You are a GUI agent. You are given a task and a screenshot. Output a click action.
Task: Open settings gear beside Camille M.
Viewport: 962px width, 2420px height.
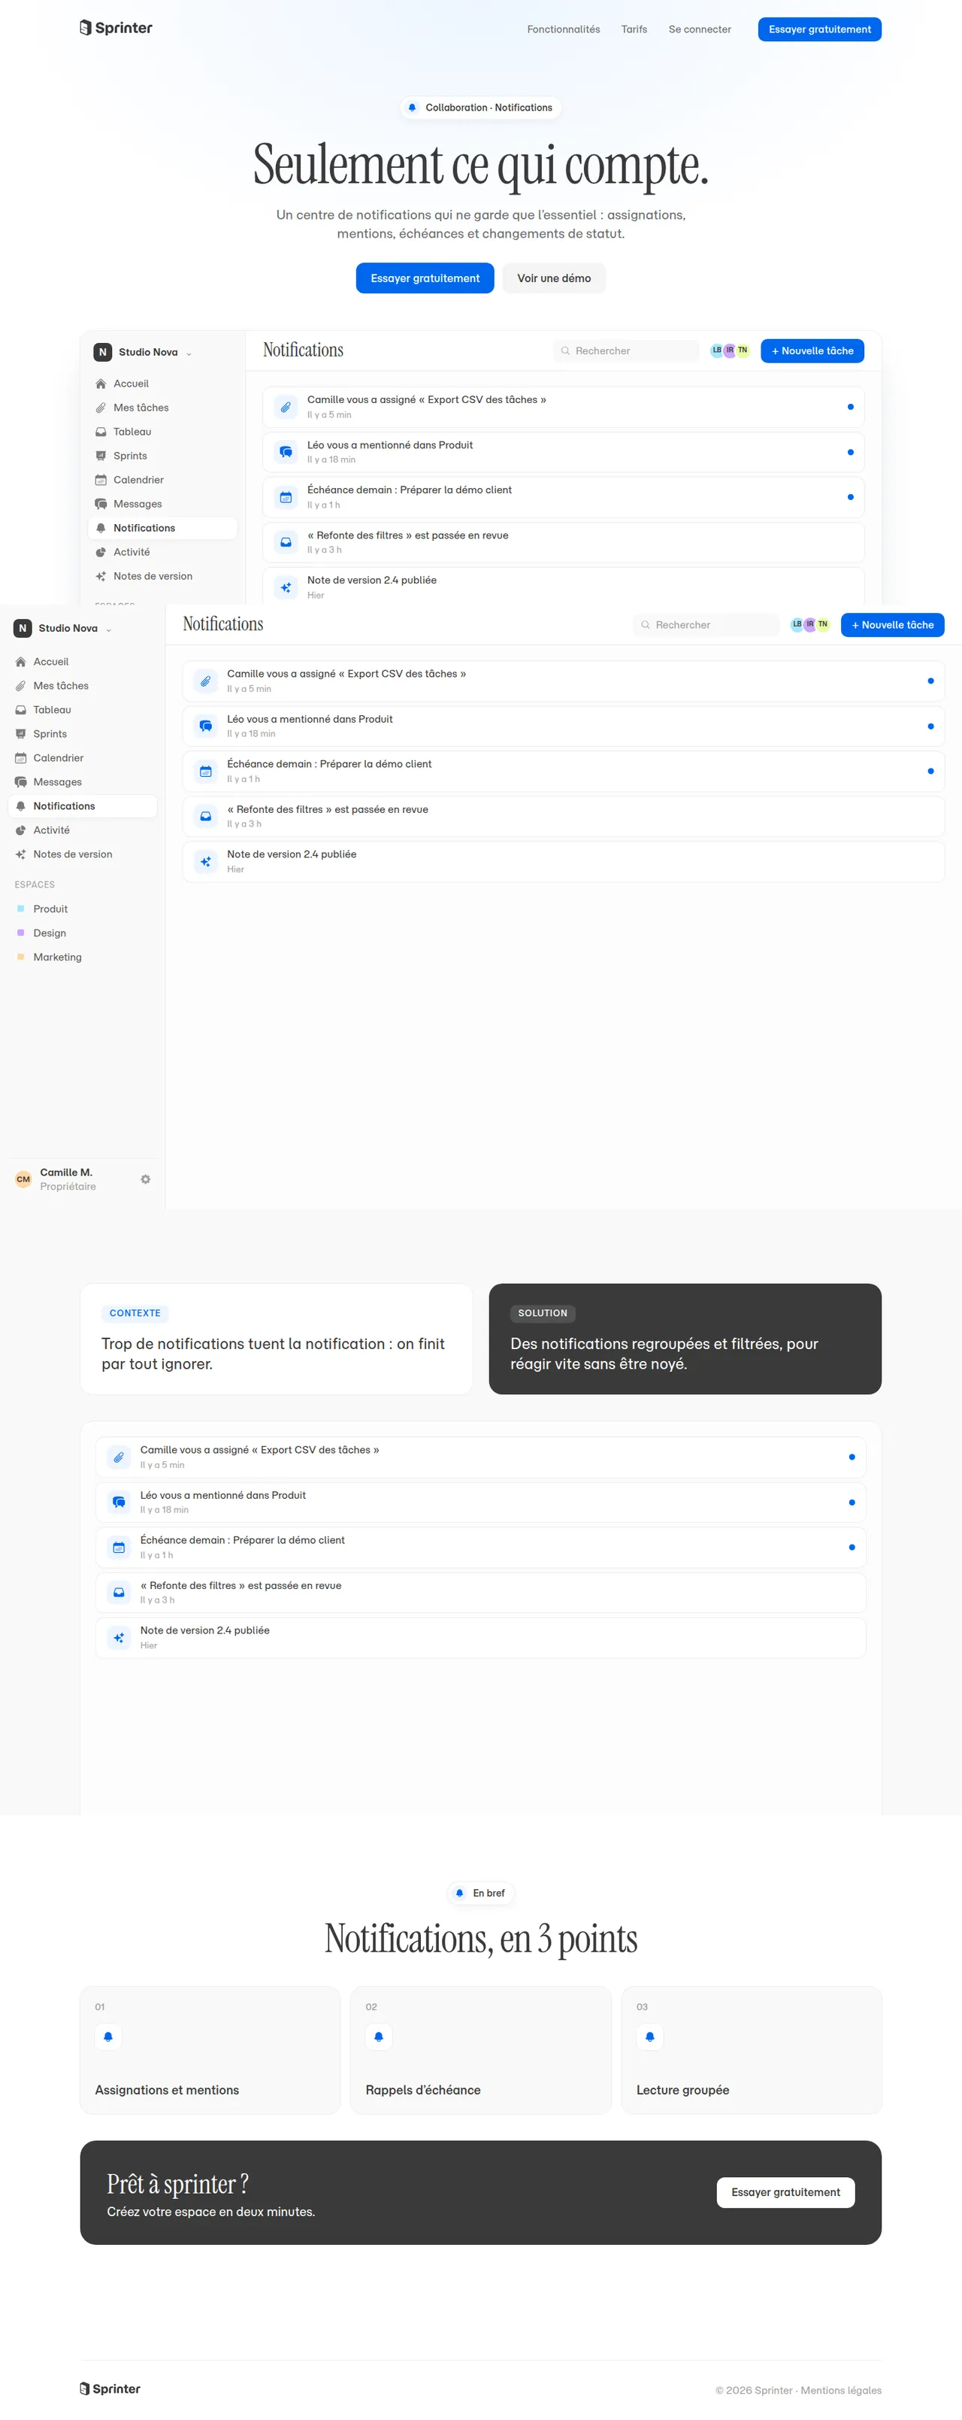pos(146,1179)
